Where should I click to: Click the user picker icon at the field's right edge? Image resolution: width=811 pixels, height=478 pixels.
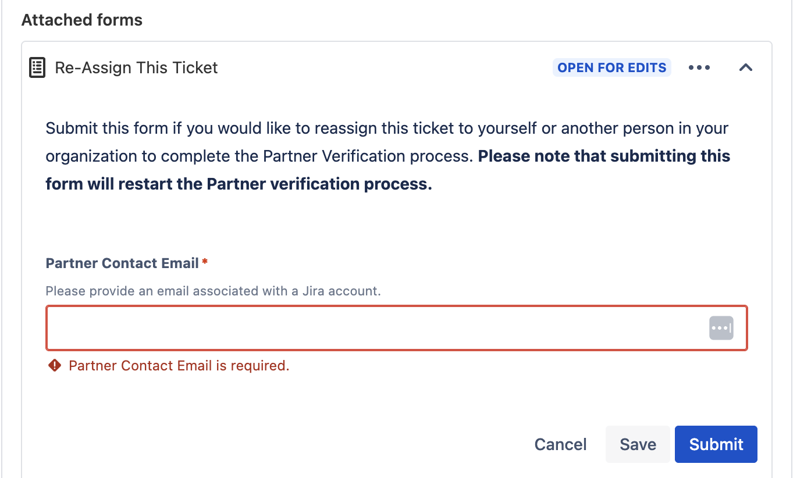(x=721, y=327)
